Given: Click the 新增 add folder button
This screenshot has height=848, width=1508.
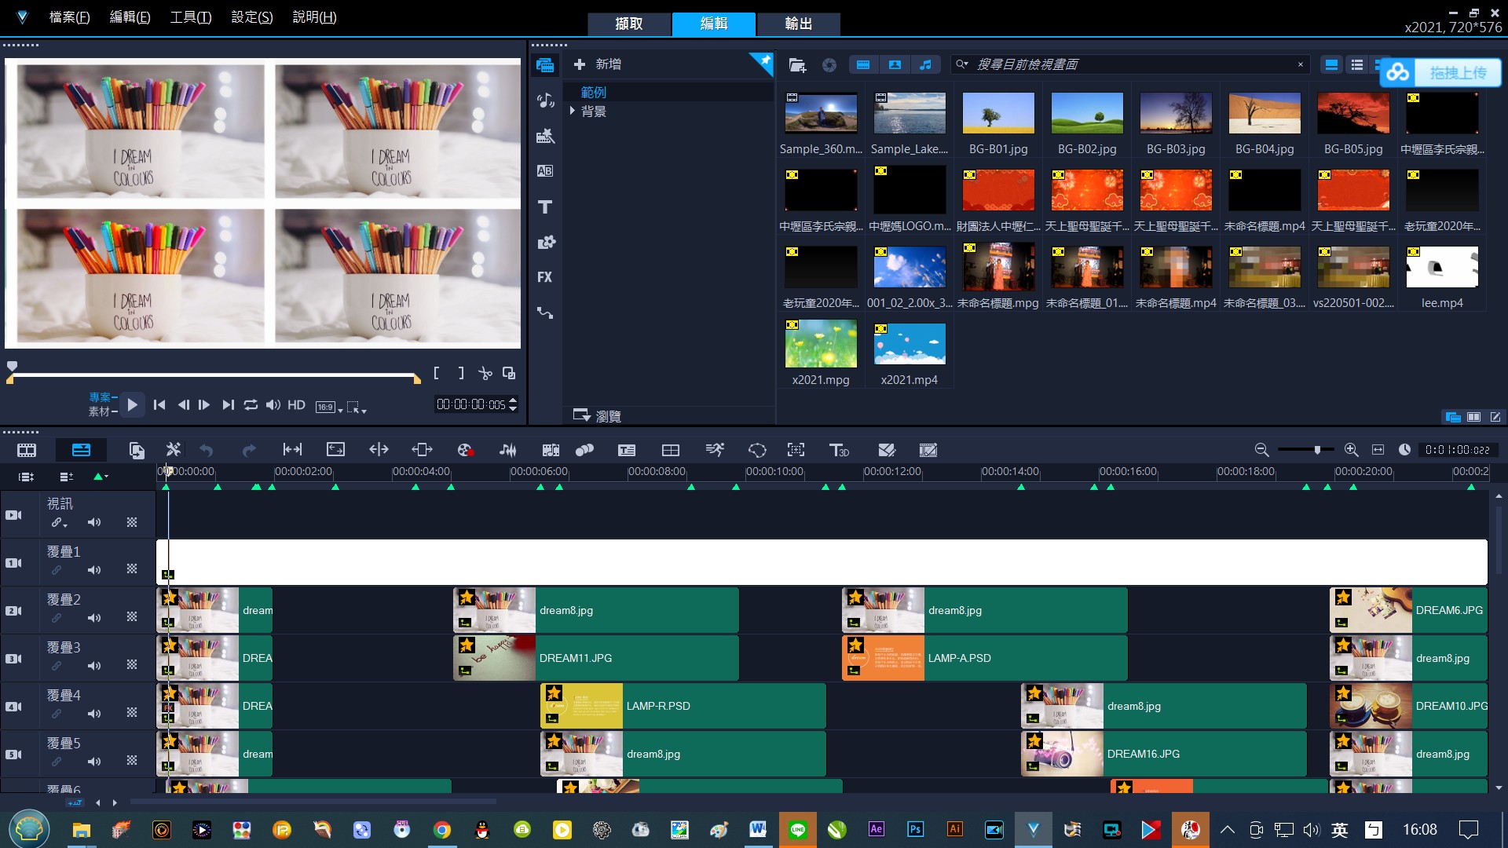Looking at the screenshot, I should tap(598, 64).
